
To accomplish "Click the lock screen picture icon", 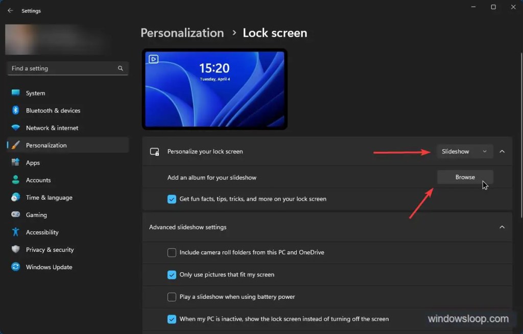I will (x=154, y=152).
